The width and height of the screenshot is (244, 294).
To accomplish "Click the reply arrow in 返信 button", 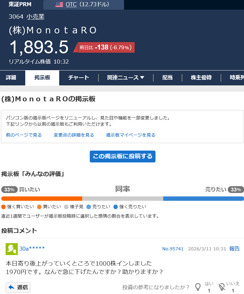I will (x=12, y=287).
